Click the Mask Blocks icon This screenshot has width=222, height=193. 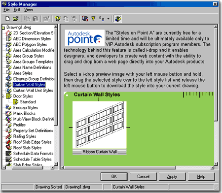pyautogui.click(x=8, y=113)
